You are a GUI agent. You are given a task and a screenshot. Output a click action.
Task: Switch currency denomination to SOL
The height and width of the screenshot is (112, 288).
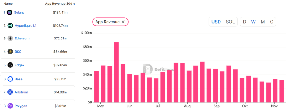tap(230, 22)
